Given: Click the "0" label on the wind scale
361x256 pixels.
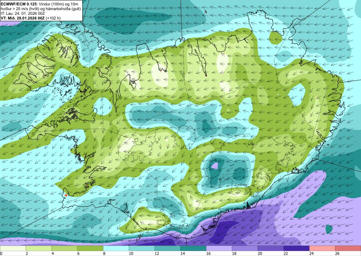Looking at the screenshot, I should (1, 253).
